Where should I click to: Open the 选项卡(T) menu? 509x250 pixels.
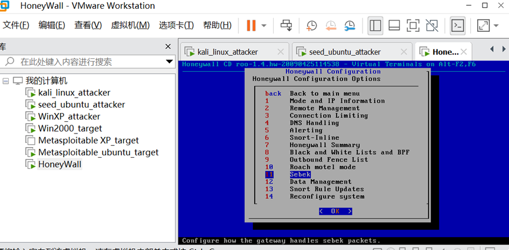pyautogui.click(x=177, y=25)
